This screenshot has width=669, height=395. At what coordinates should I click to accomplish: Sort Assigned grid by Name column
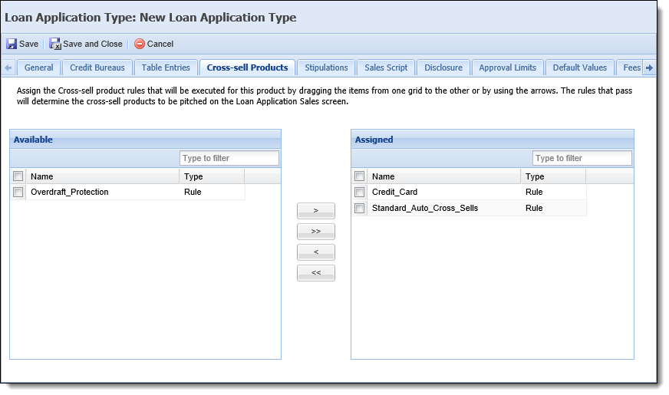pos(443,176)
